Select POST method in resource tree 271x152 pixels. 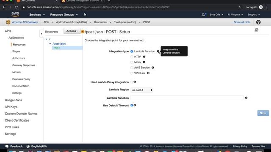click(x=57, y=48)
